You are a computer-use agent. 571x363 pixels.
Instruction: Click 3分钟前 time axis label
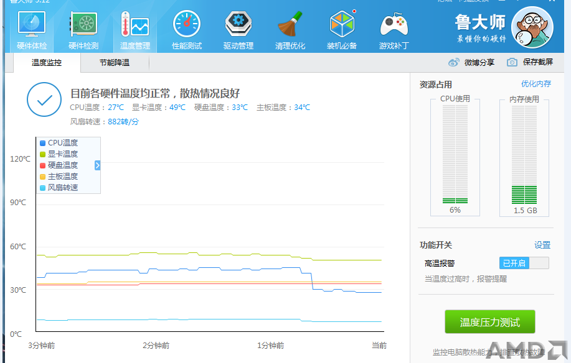(42, 345)
